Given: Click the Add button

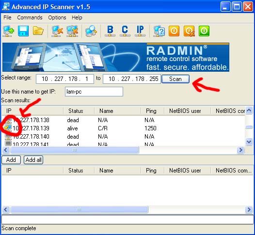Looking at the screenshot, I should (11, 160).
